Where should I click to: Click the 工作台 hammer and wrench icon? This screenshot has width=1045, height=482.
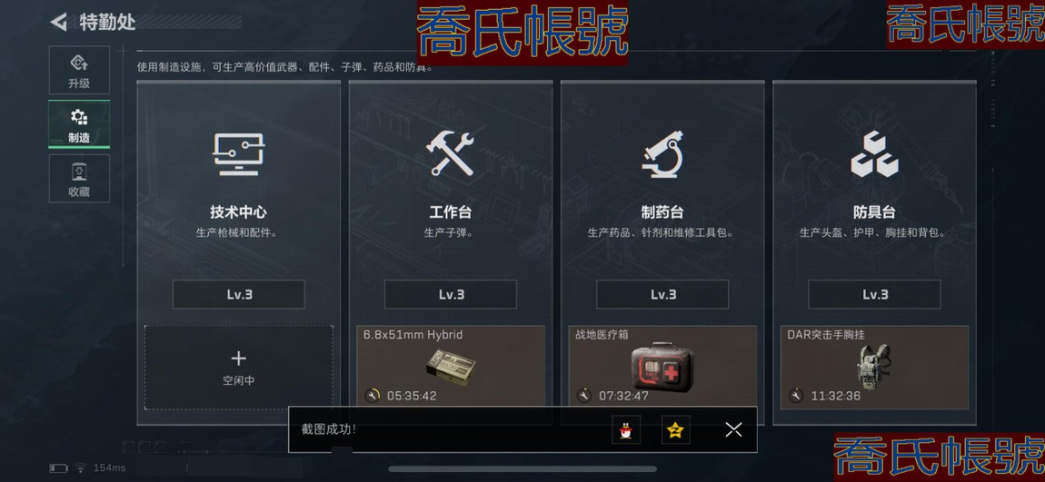coord(451,153)
